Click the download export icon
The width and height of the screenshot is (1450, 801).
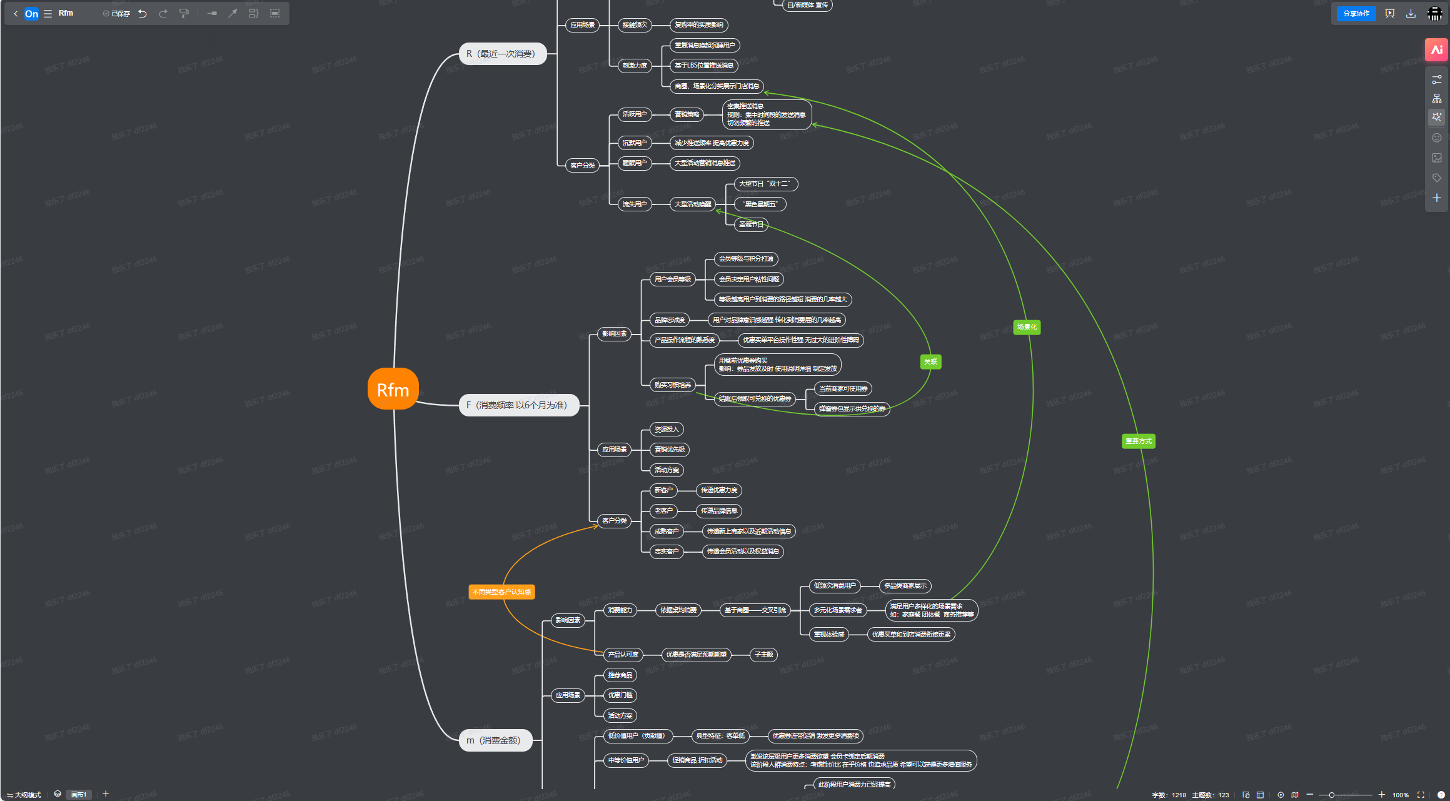[1411, 13]
